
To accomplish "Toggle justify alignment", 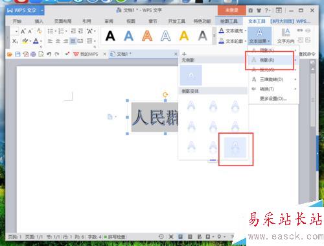I will [73, 41].
